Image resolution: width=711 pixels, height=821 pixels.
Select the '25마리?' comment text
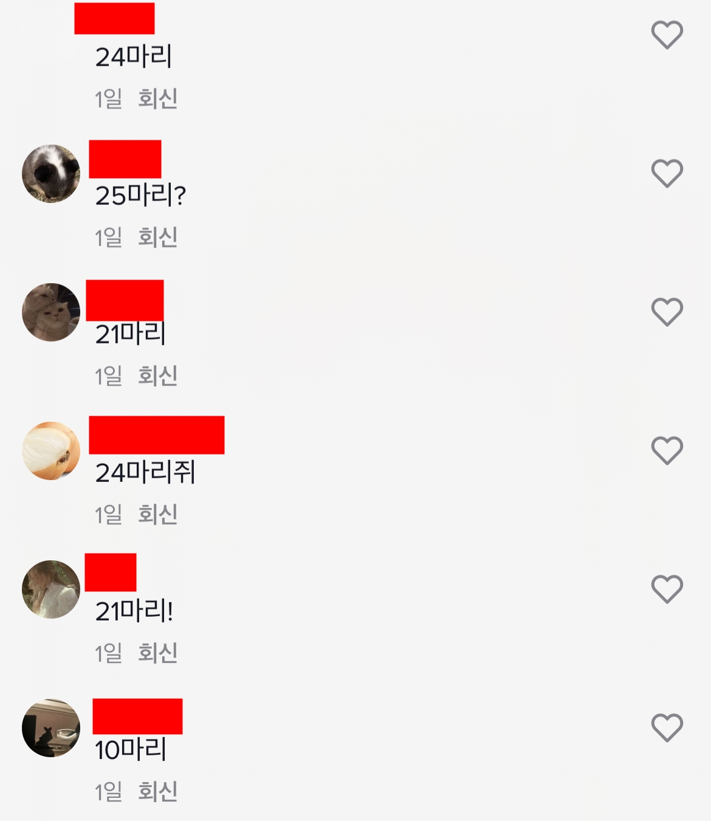click(x=140, y=196)
